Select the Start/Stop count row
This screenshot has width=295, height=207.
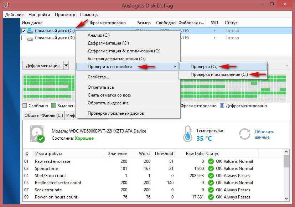point(153,176)
